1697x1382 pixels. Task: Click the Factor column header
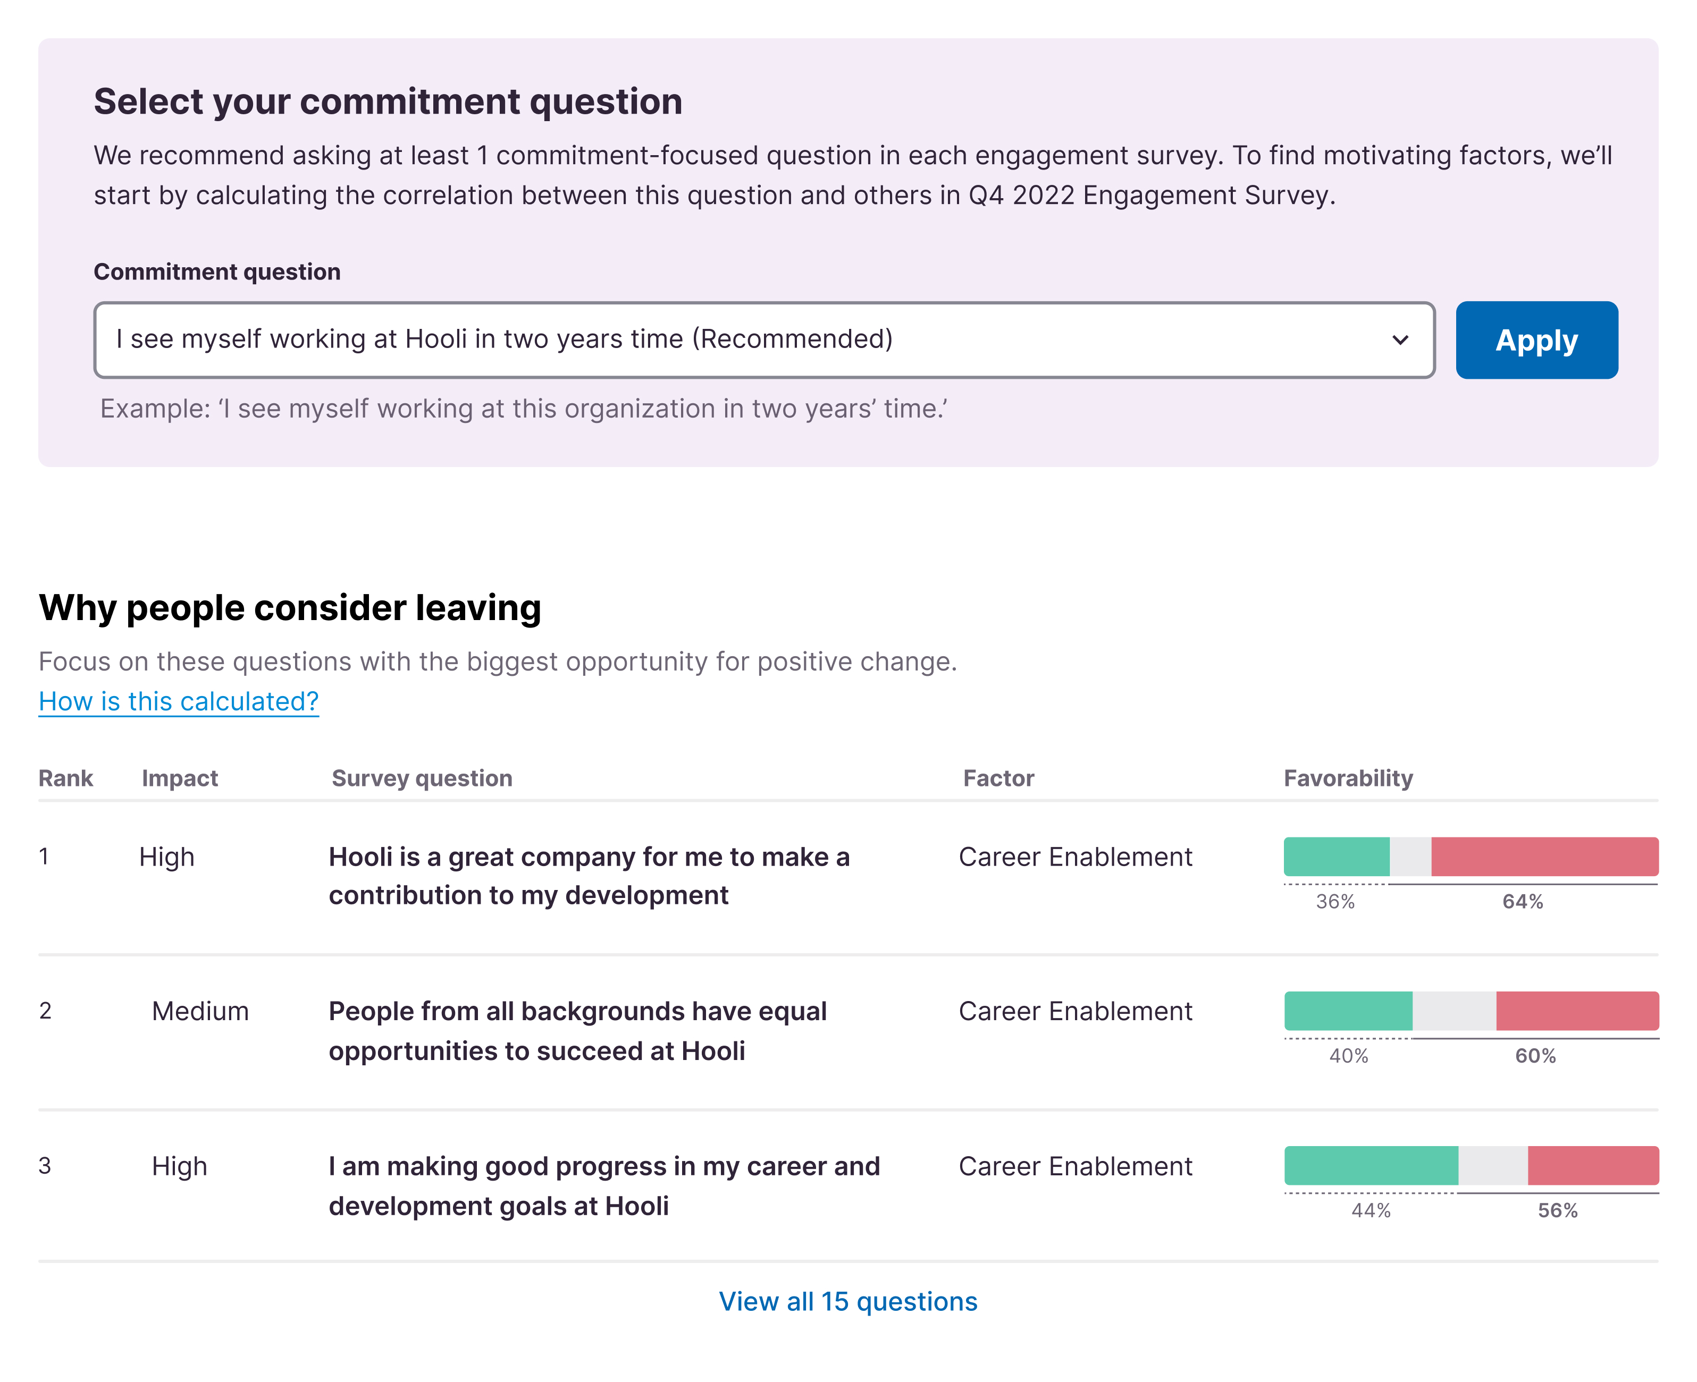(998, 778)
